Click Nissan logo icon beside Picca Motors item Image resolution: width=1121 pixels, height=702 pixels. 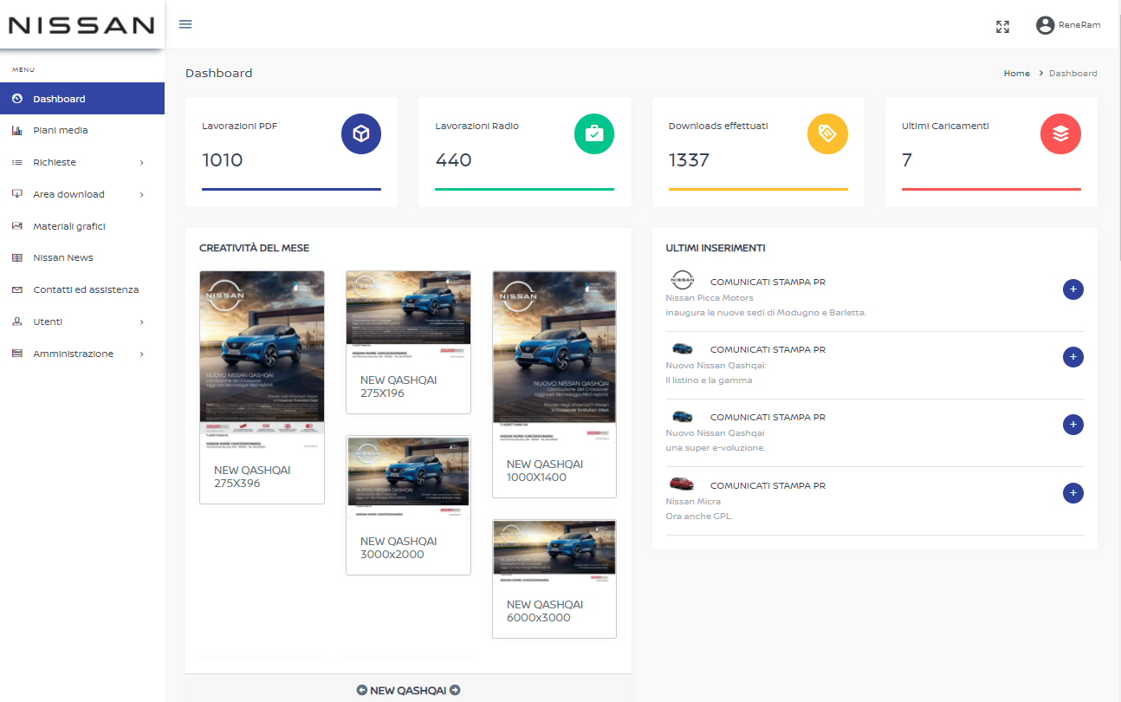pyautogui.click(x=683, y=280)
